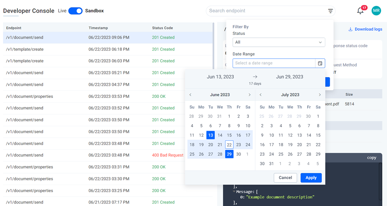Pick July 31 in the July calendar

point(271,163)
